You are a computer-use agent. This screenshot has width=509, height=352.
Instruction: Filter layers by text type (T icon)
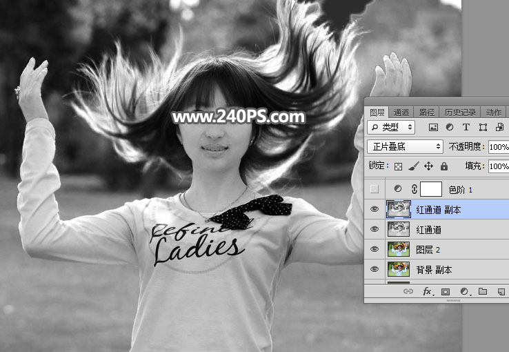point(466,127)
